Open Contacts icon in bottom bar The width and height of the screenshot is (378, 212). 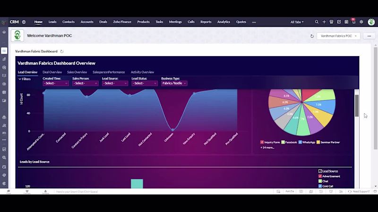click(x=45, y=192)
